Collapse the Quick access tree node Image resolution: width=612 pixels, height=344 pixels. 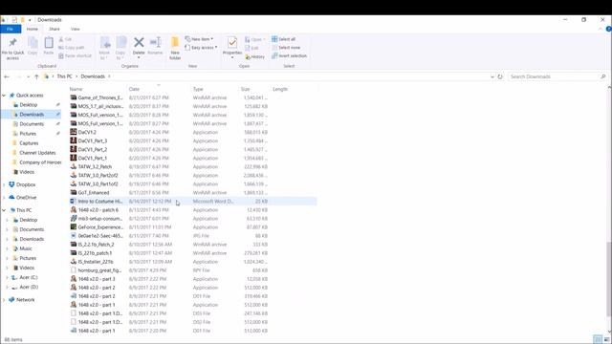point(4,96)
